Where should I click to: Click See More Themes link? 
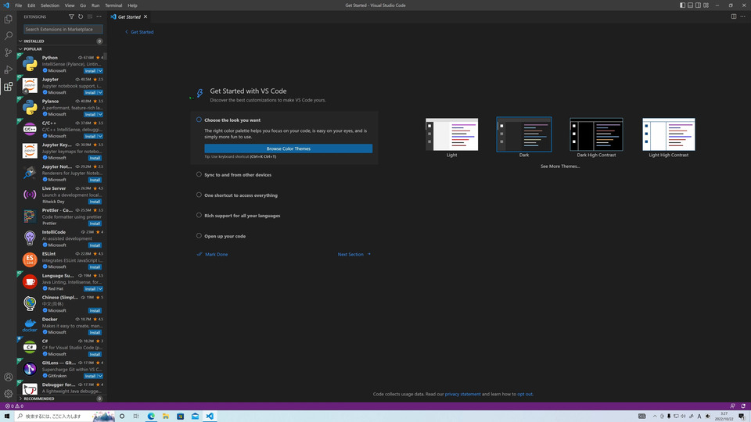point(560,166)
